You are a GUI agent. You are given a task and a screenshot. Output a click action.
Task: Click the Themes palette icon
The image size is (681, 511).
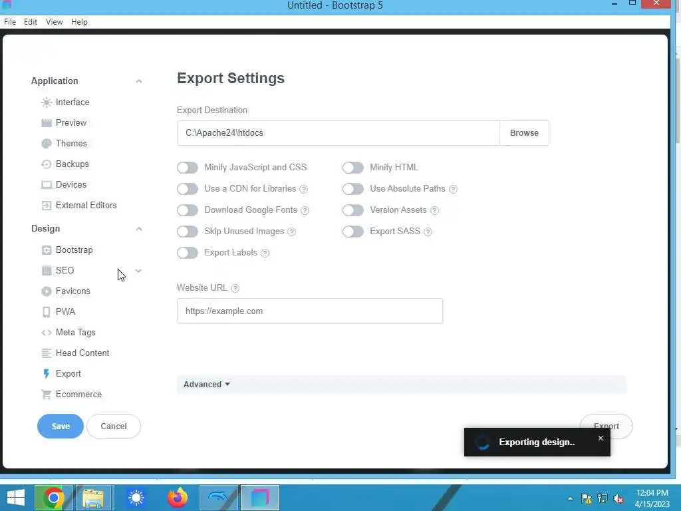pyautogui.click(x=46, y=144)
